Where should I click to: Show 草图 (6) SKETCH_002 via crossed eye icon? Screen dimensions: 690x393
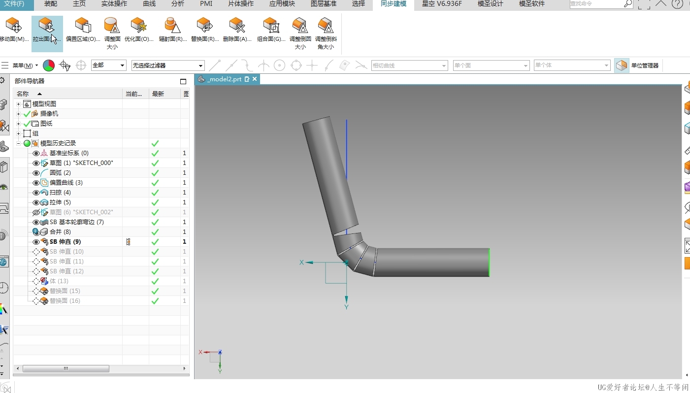pyautogui.click(x=36, y=212)
